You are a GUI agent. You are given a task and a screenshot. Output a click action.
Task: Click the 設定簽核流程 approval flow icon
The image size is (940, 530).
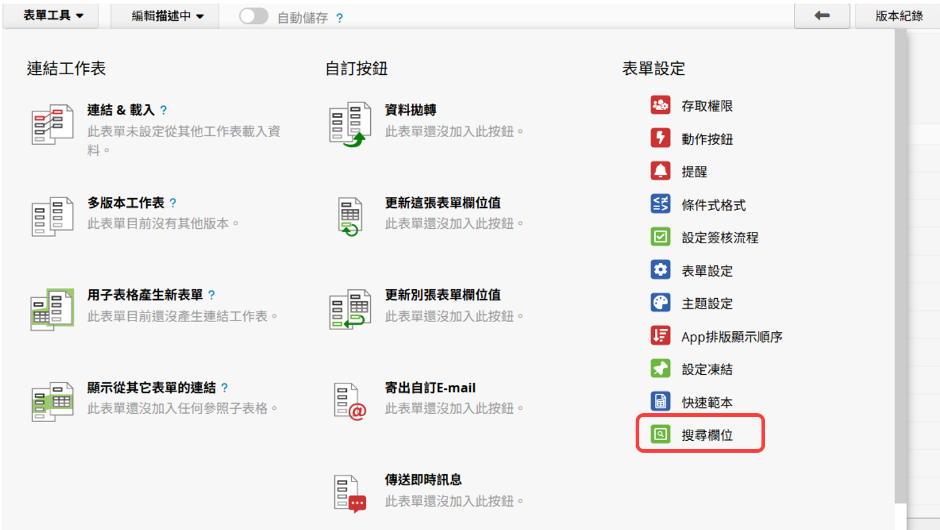coord(660,237)
